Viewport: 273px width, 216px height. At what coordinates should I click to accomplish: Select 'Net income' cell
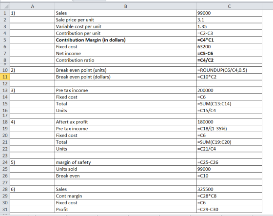pyautogui.click(x=126, y=54)
